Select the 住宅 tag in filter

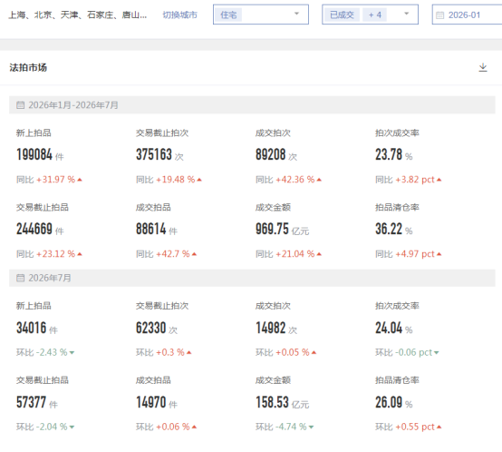coord(228,15)
